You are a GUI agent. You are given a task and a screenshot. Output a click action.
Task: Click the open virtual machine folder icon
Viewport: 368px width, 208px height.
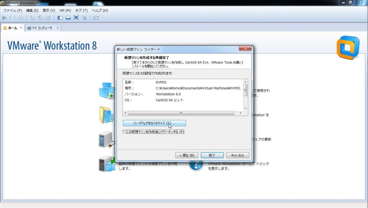[x=107, y=115]
